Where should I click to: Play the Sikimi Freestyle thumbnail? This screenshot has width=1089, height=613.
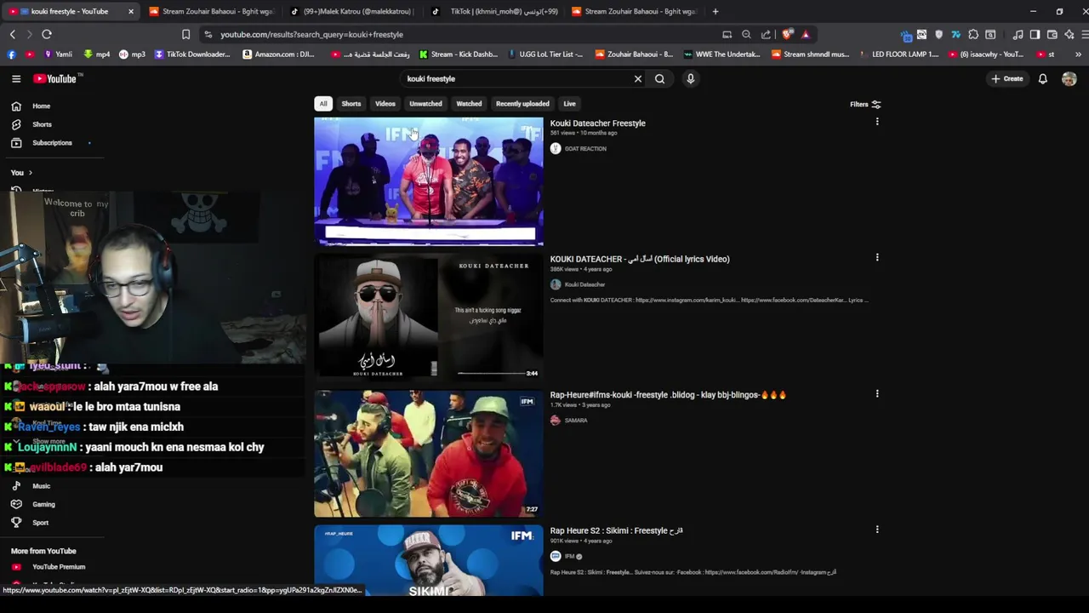pos(429,560)
